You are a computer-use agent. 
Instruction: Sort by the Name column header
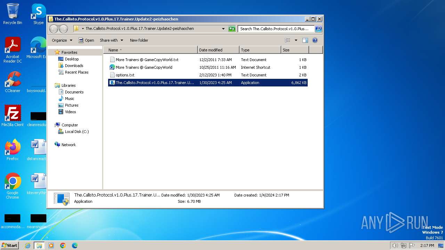click(150, 50)
